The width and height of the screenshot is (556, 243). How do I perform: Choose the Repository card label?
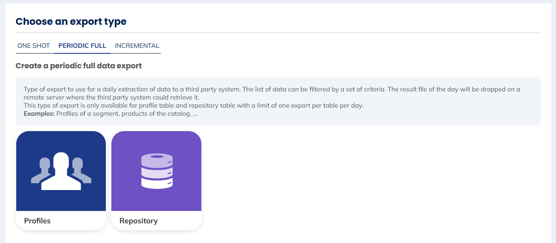[x=139, y=221]
